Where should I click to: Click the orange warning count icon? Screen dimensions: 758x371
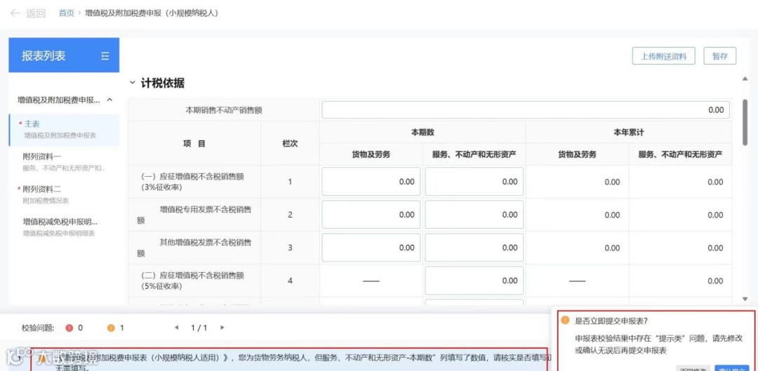pyautogui.click(x=111, y=328)
